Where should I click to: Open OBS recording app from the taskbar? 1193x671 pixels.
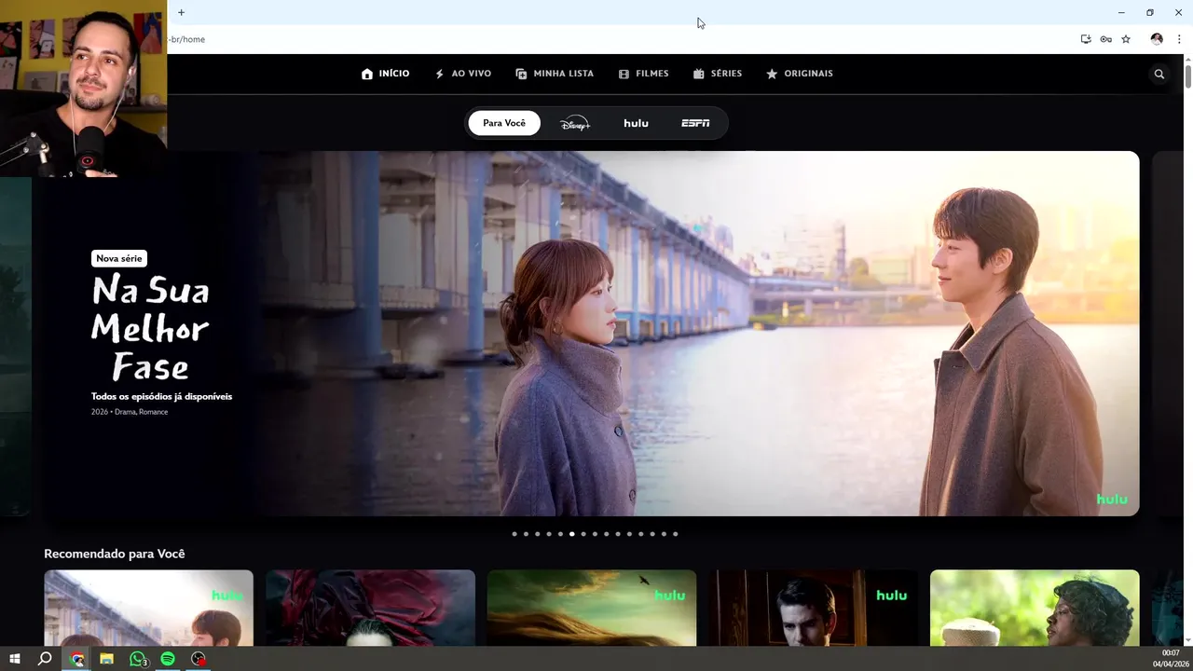coord(199,659)
